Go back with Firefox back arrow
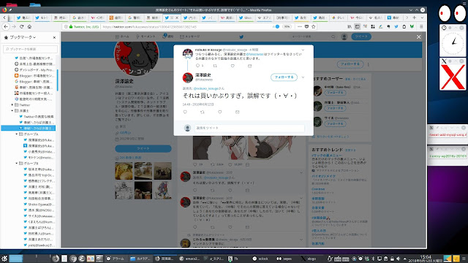This screenshot has width=468, height=263. click(6, 26)
